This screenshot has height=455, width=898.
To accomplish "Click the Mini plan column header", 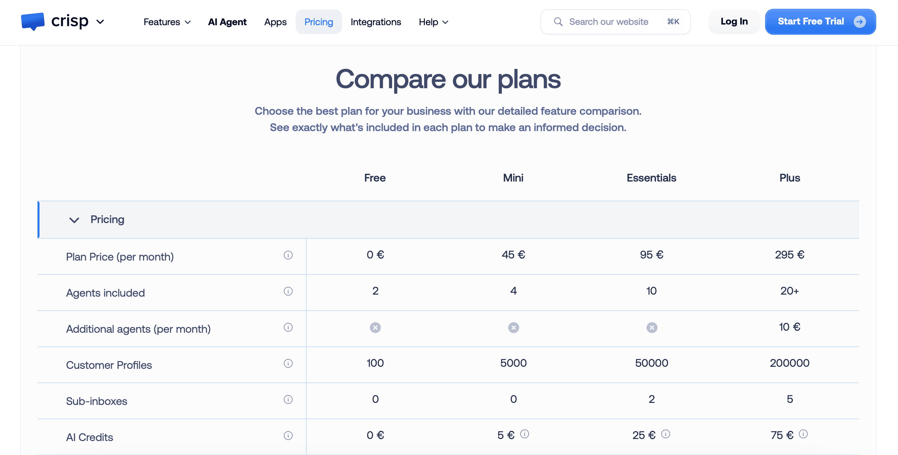I will coord(513,178).
